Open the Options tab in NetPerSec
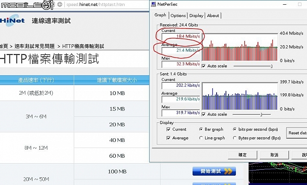This screenshot has width=307, height=185. coord(178,16)
